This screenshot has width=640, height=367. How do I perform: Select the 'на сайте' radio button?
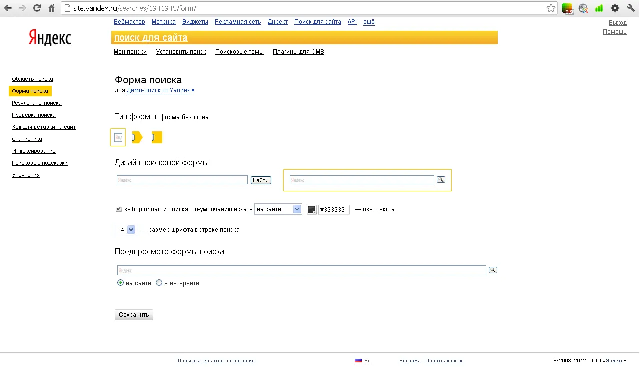coord(120,283)
